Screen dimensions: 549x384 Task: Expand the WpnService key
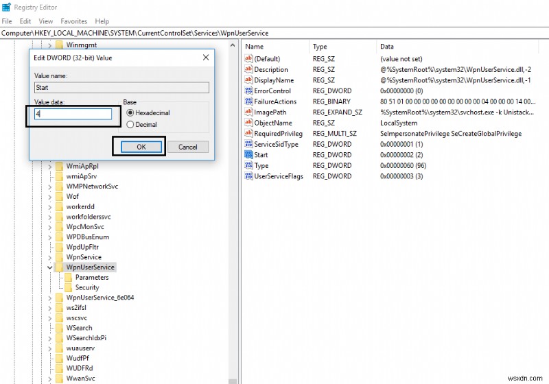(49, 257)
